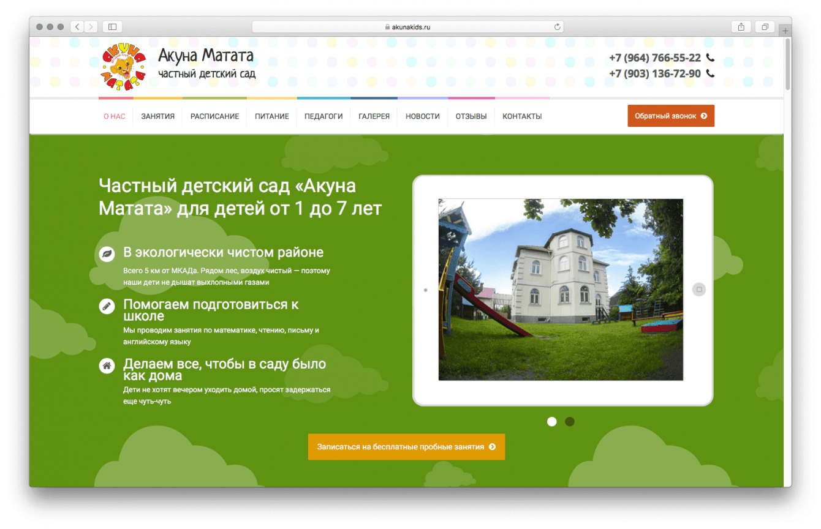
Task: Open the НОВОСТИ page
Action: pyautogui.click(x=423, y=116)
